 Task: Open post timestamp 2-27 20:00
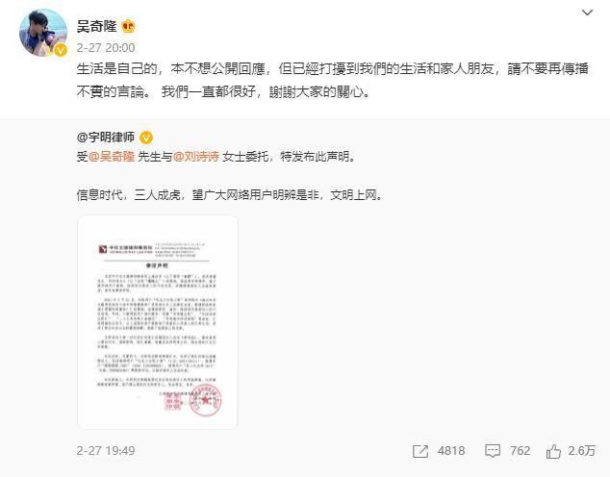[x=106, y=47]
